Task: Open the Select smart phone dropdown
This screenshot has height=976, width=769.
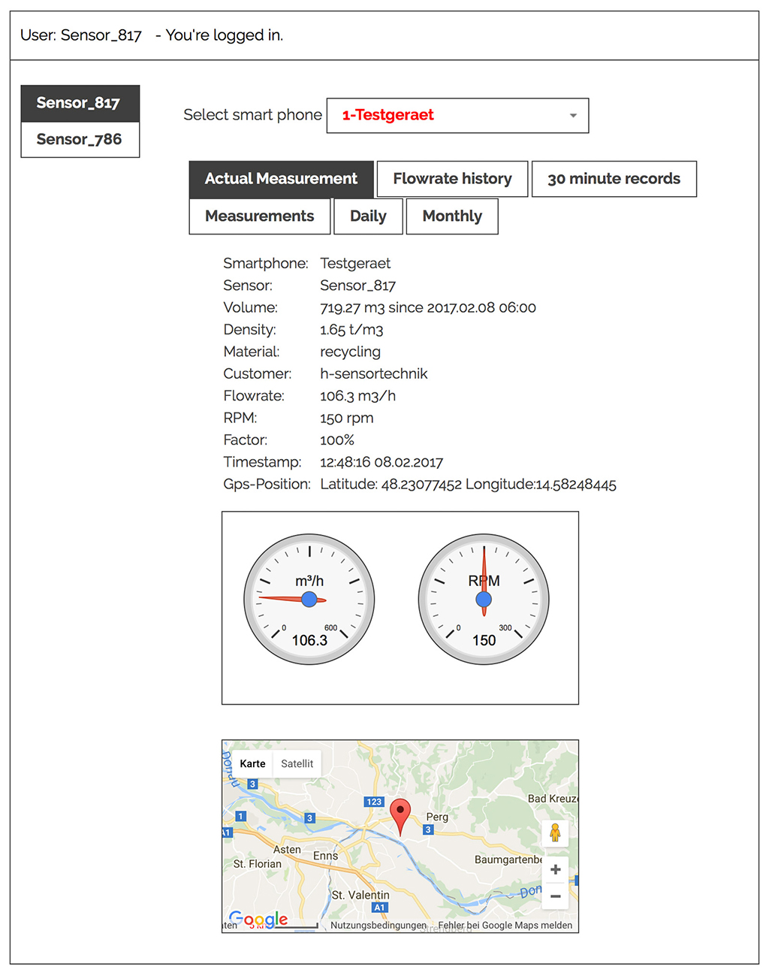Action: 457,116
